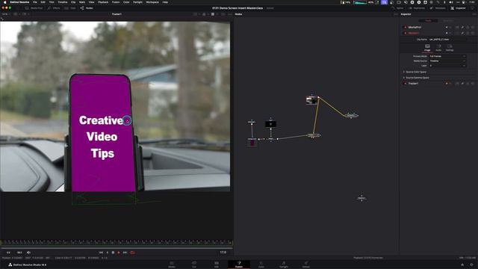Click the Tracker1 pin icon

(462, 84)
